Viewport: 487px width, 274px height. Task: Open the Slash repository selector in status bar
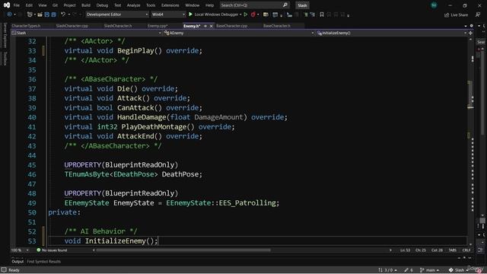458,270
